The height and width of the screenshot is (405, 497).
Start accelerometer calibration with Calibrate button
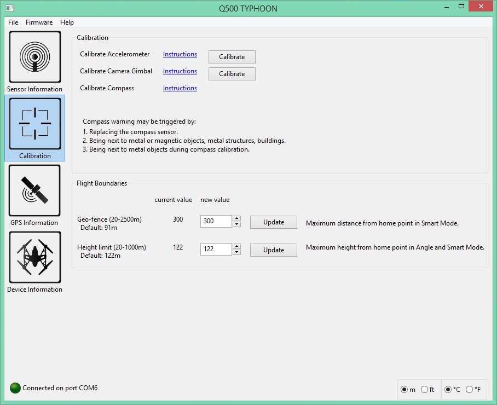pos(232,57)
